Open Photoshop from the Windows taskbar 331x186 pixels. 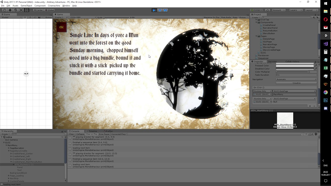326,100
